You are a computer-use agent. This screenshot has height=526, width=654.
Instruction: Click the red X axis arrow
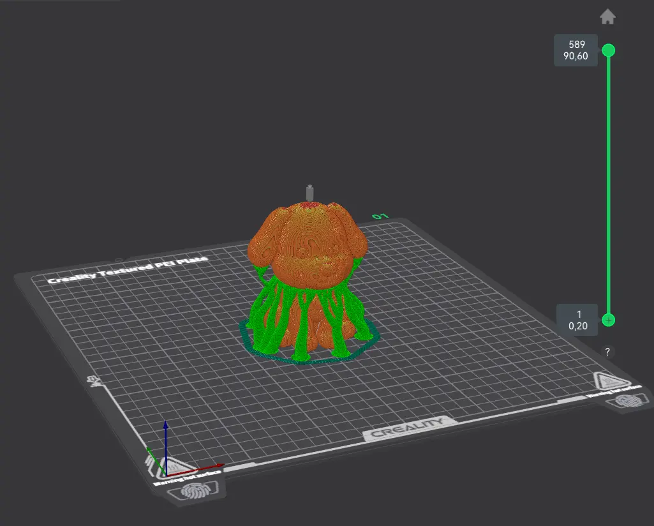196,470
